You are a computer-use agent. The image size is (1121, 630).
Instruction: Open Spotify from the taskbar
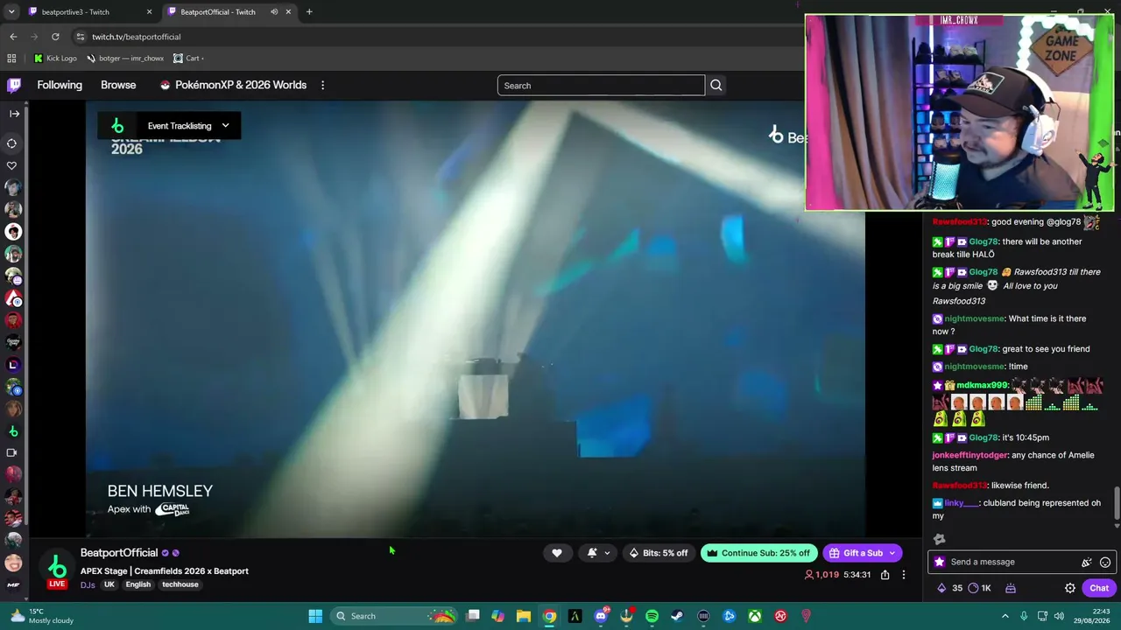[x=652, y=616]
